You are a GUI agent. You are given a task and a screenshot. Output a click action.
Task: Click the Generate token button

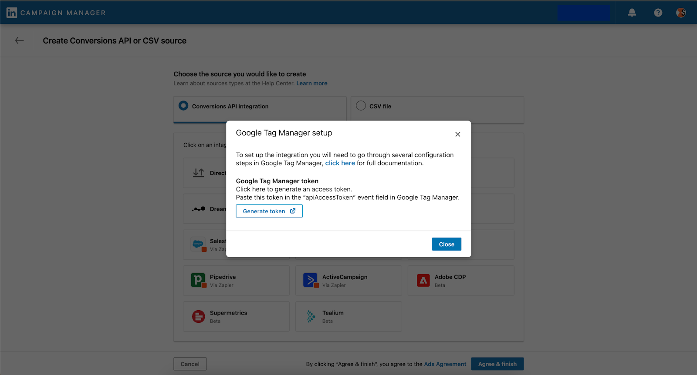click(x=269, y=211)
